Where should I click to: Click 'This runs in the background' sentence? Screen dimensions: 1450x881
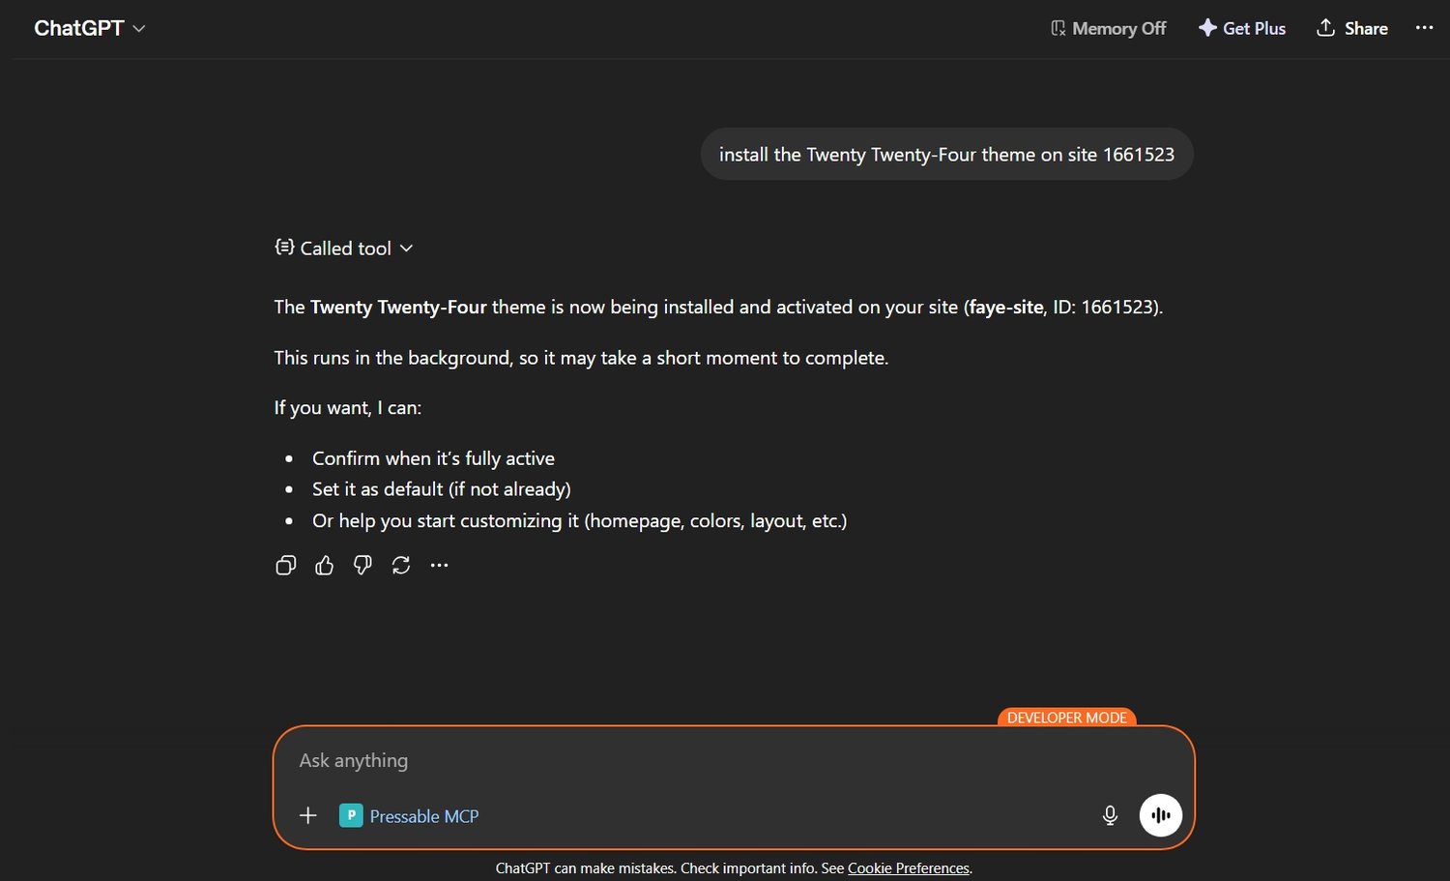coord(581,358)
